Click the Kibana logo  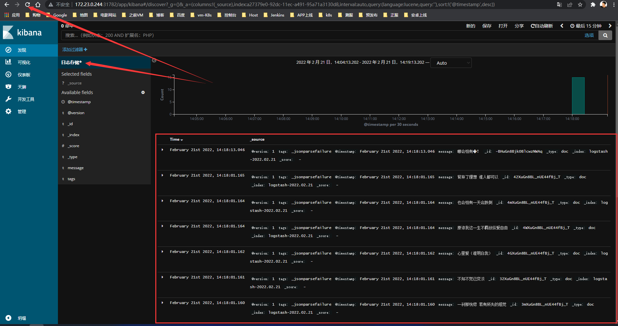pos(23,33)
